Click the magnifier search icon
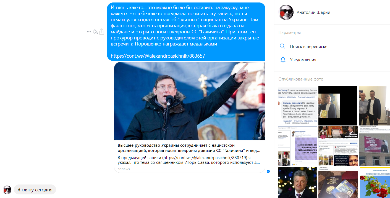Screen dimensions: 390x198 point(282,46)
